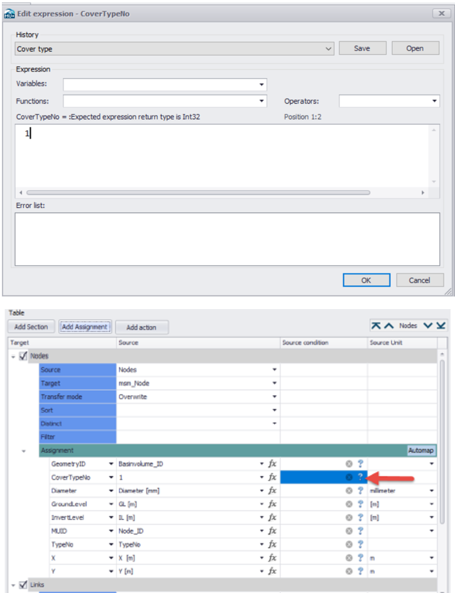Cancel the Edit expression dialog
455x593 pixels.
pyautogui.click(x=419, y=280)
